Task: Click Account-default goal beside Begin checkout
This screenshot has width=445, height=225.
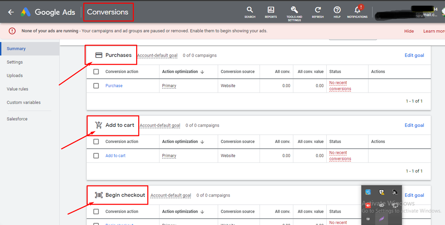Action: click(x=171, y=195)
